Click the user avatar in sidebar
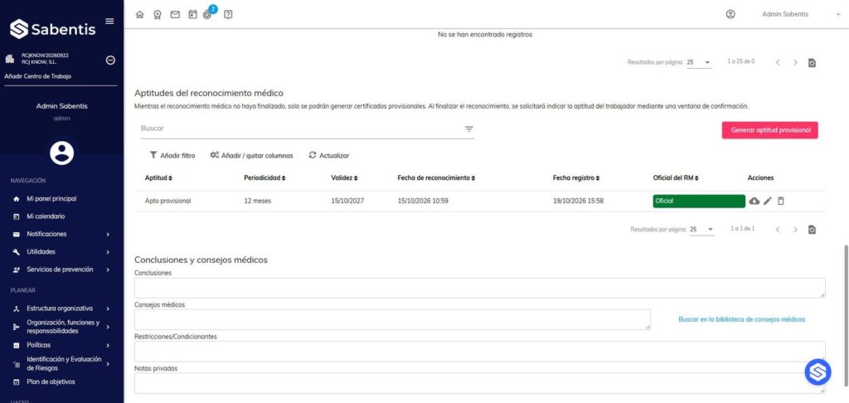The height and width of the screenshot is (403, 849). 61,153
